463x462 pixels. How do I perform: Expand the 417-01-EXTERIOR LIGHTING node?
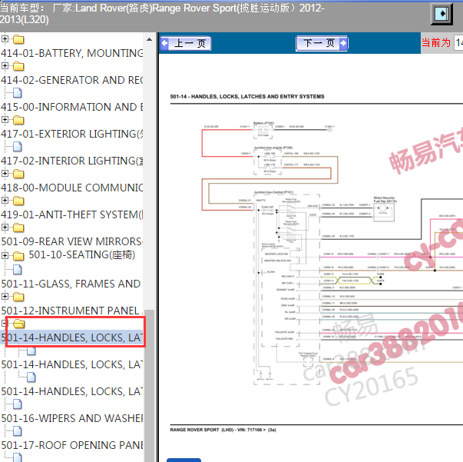[5, 119]
